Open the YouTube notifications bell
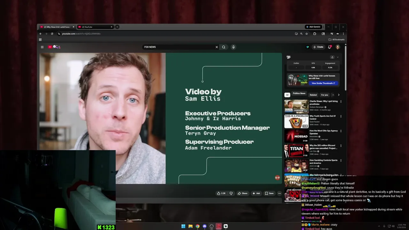Viewport: 409px width, 230px height. coord(329,47)
